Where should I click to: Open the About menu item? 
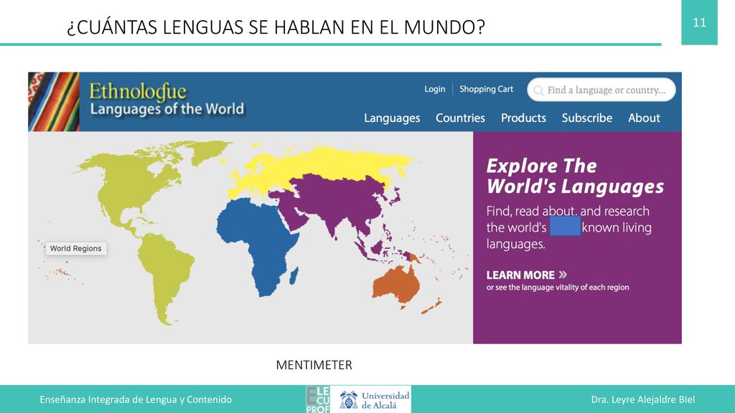coord(644,118)
